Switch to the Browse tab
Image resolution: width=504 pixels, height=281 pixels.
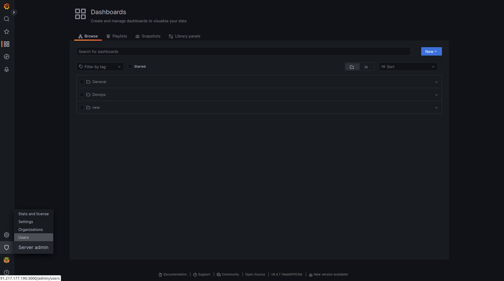(88, 36)
